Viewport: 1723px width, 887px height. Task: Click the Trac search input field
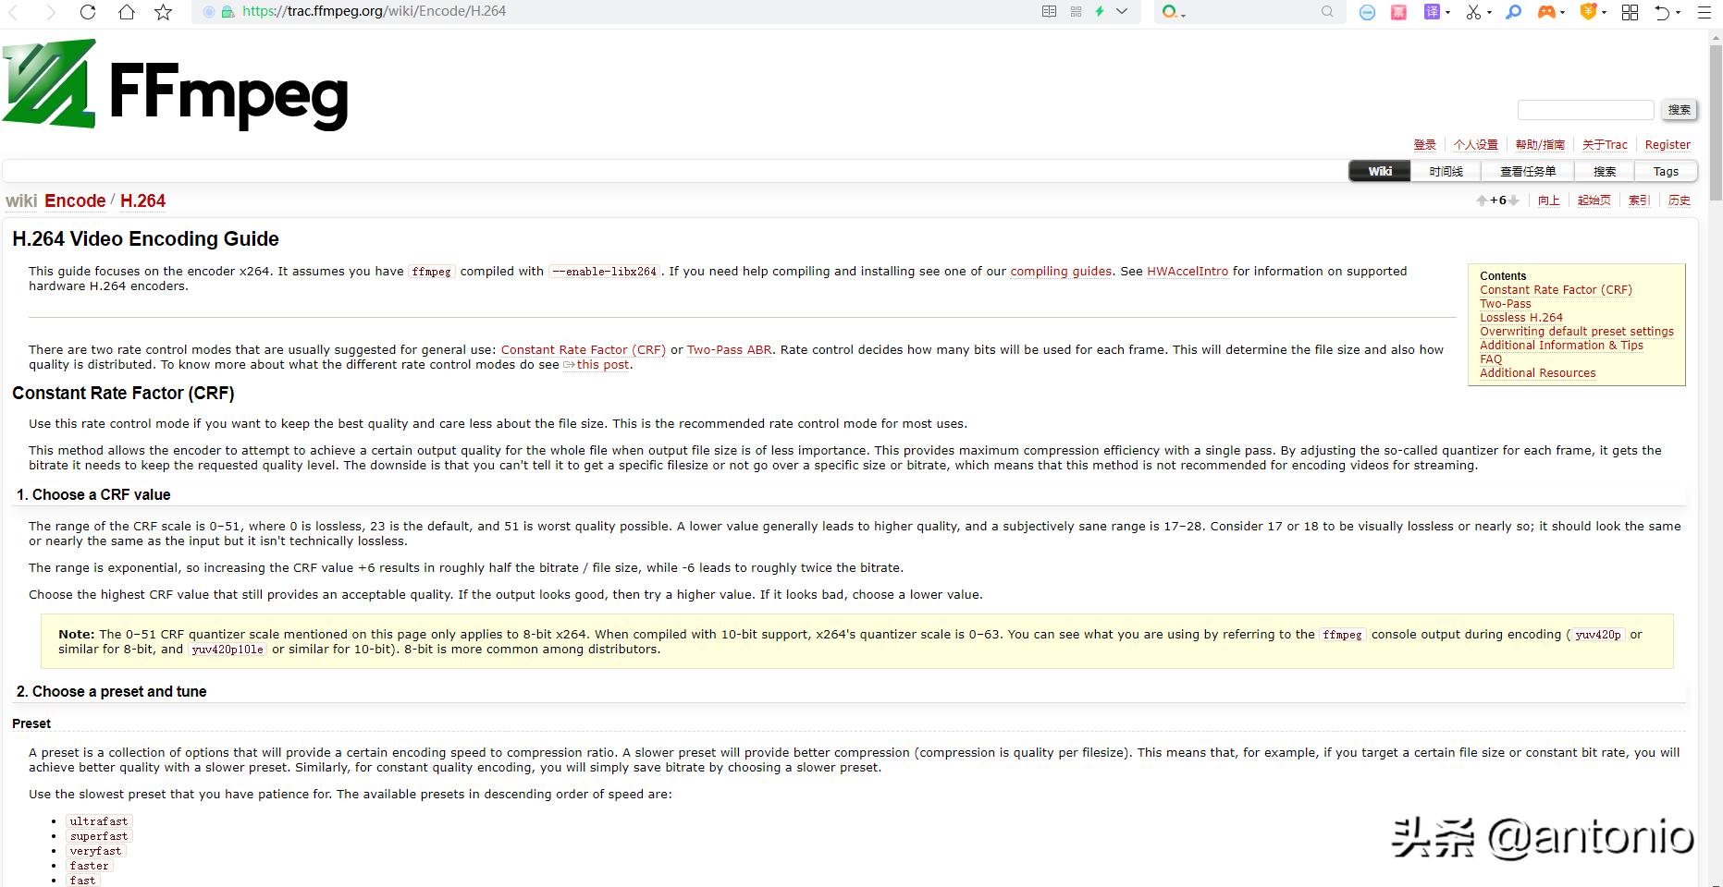coord(1585,110)
